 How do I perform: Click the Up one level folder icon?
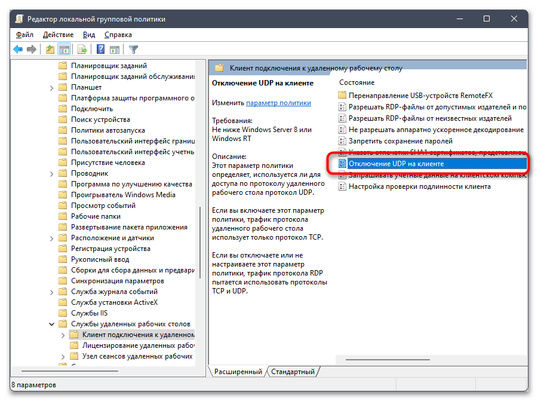click(50, 50)
